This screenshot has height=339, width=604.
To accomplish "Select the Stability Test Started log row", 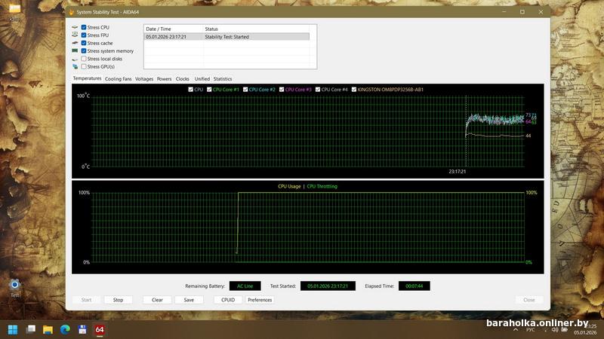I will click(226, 36).
